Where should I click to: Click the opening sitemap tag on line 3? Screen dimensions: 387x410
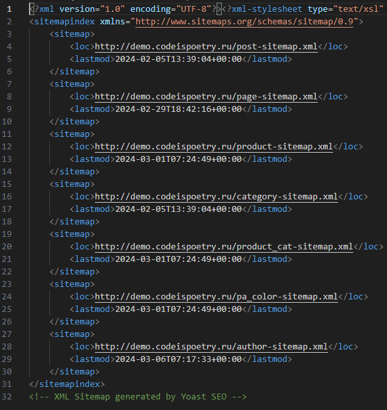pos(72,34)
